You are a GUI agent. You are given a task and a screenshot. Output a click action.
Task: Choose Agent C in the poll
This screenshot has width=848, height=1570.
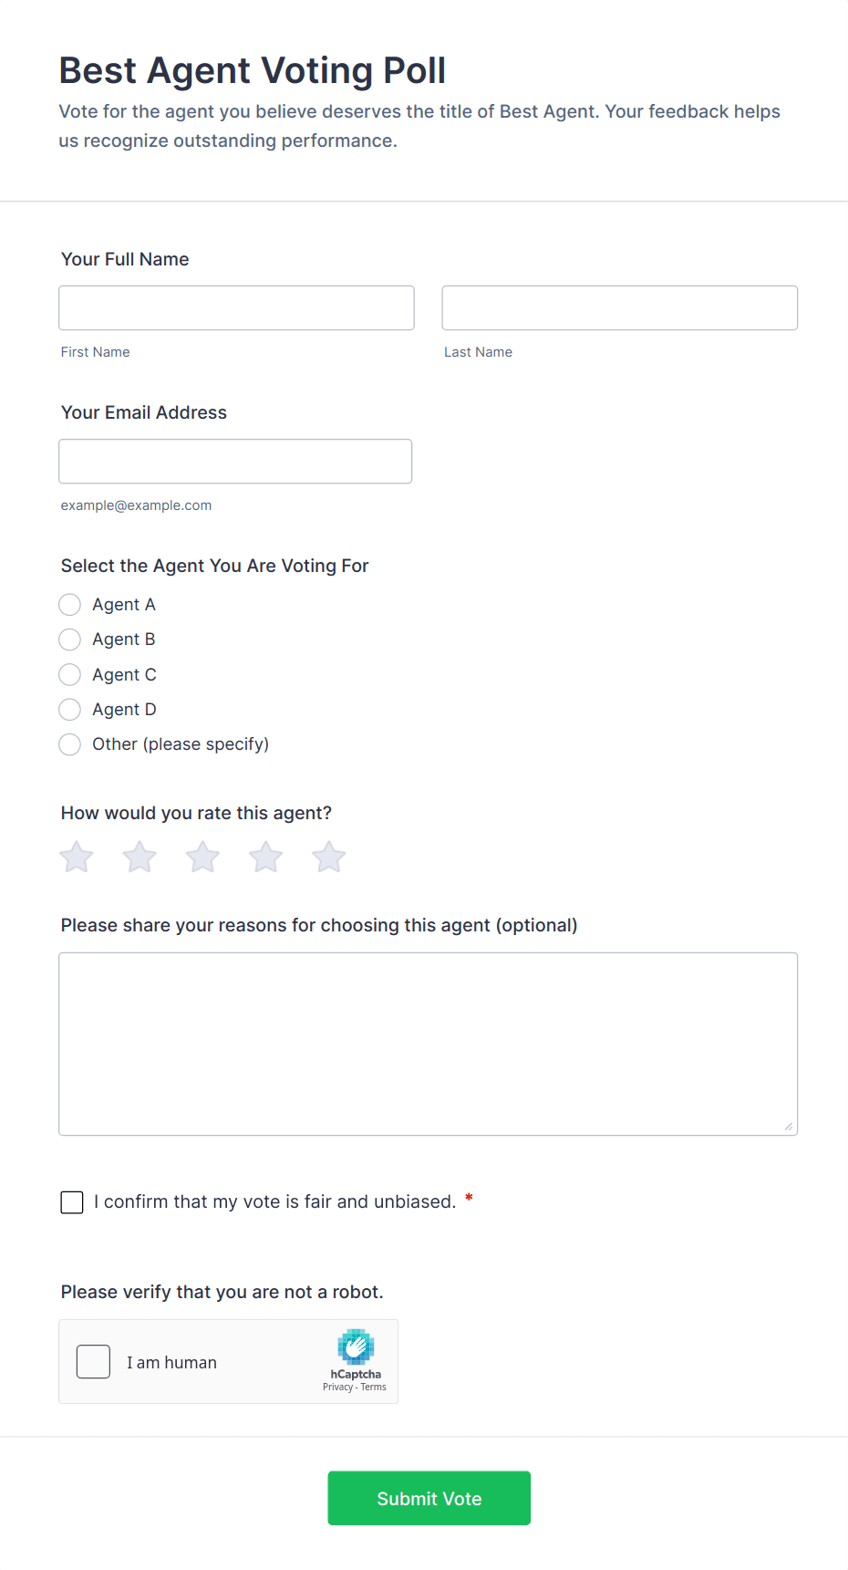(69, 674)
